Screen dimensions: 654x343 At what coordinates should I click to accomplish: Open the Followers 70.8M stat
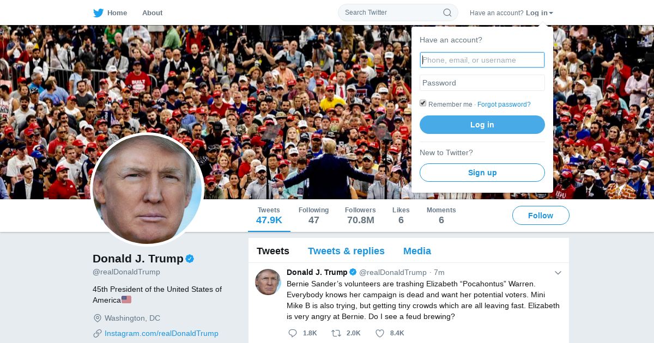[360, 216]
